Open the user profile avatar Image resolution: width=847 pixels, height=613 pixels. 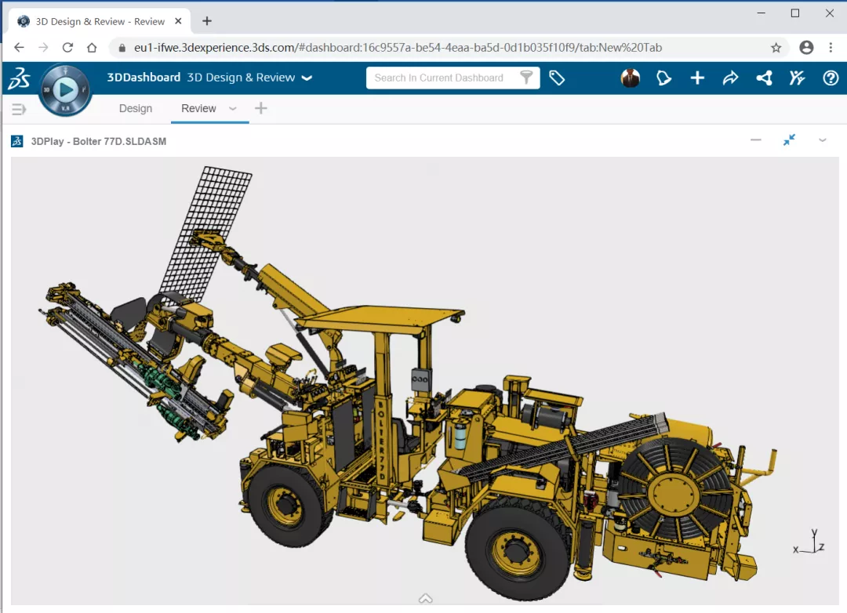[x=630, y=78]
